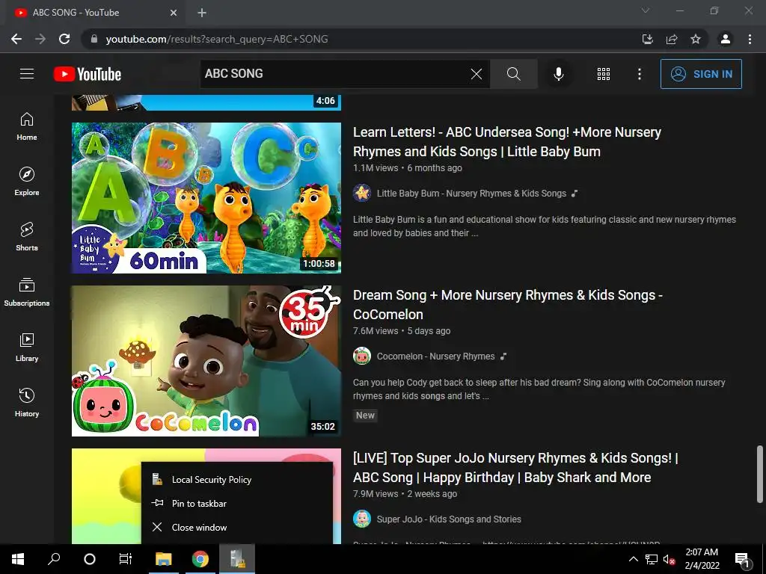Click the install app icon in address bar

tap(648, 39)
